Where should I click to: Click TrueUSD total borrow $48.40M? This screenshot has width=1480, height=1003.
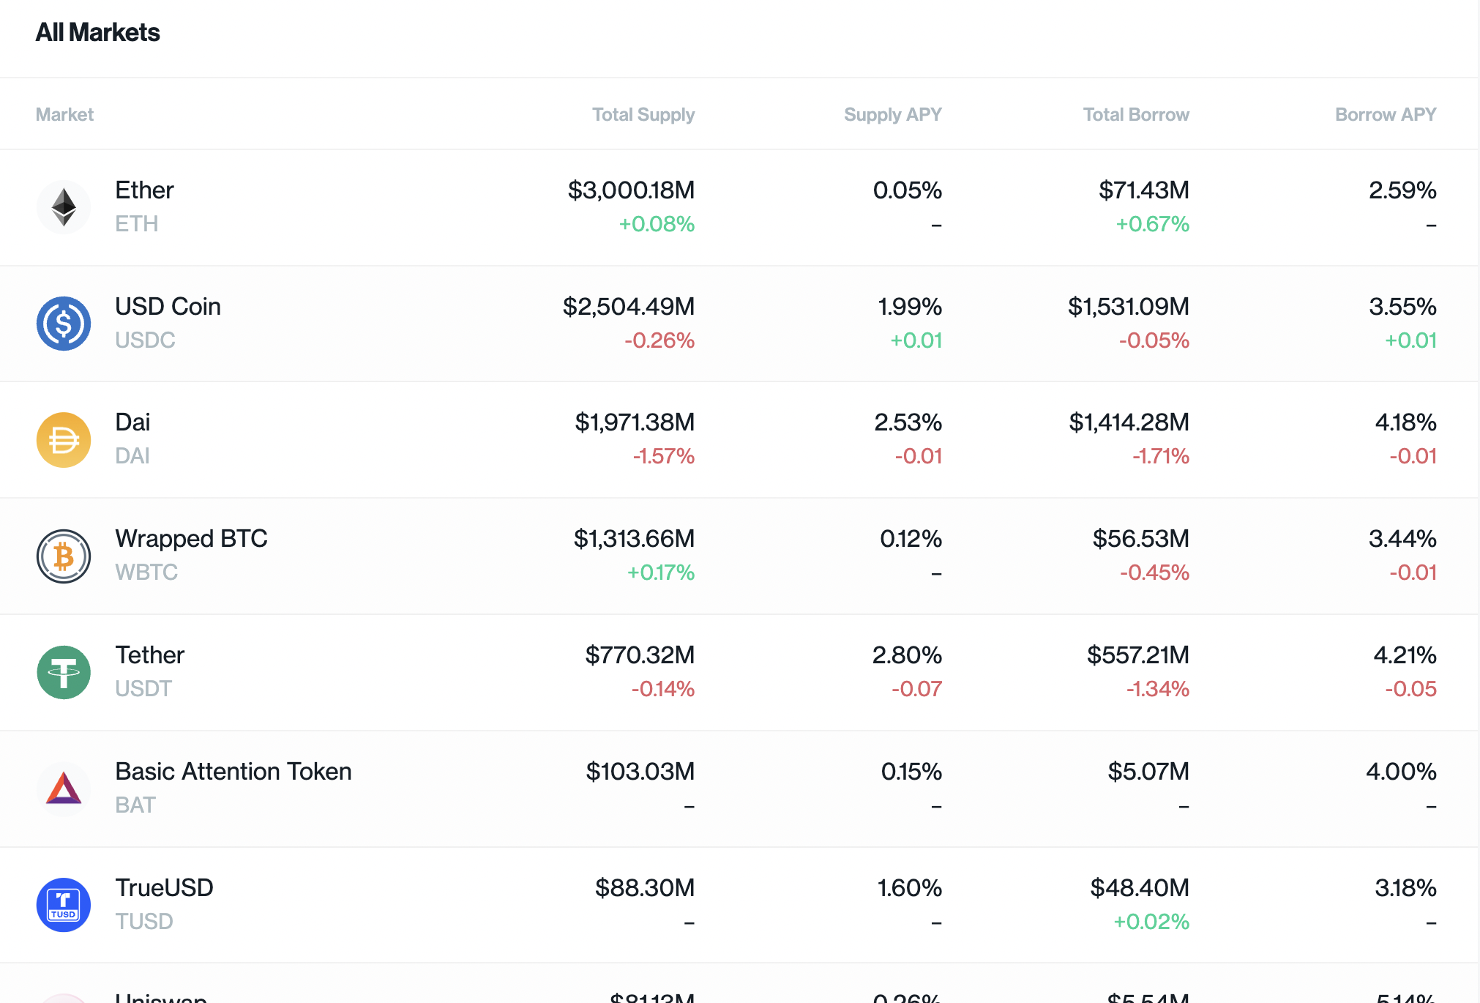coord(1140,888)
